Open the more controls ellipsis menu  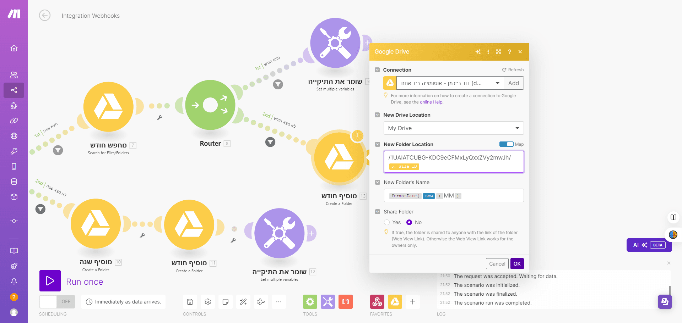click(279, 302)
